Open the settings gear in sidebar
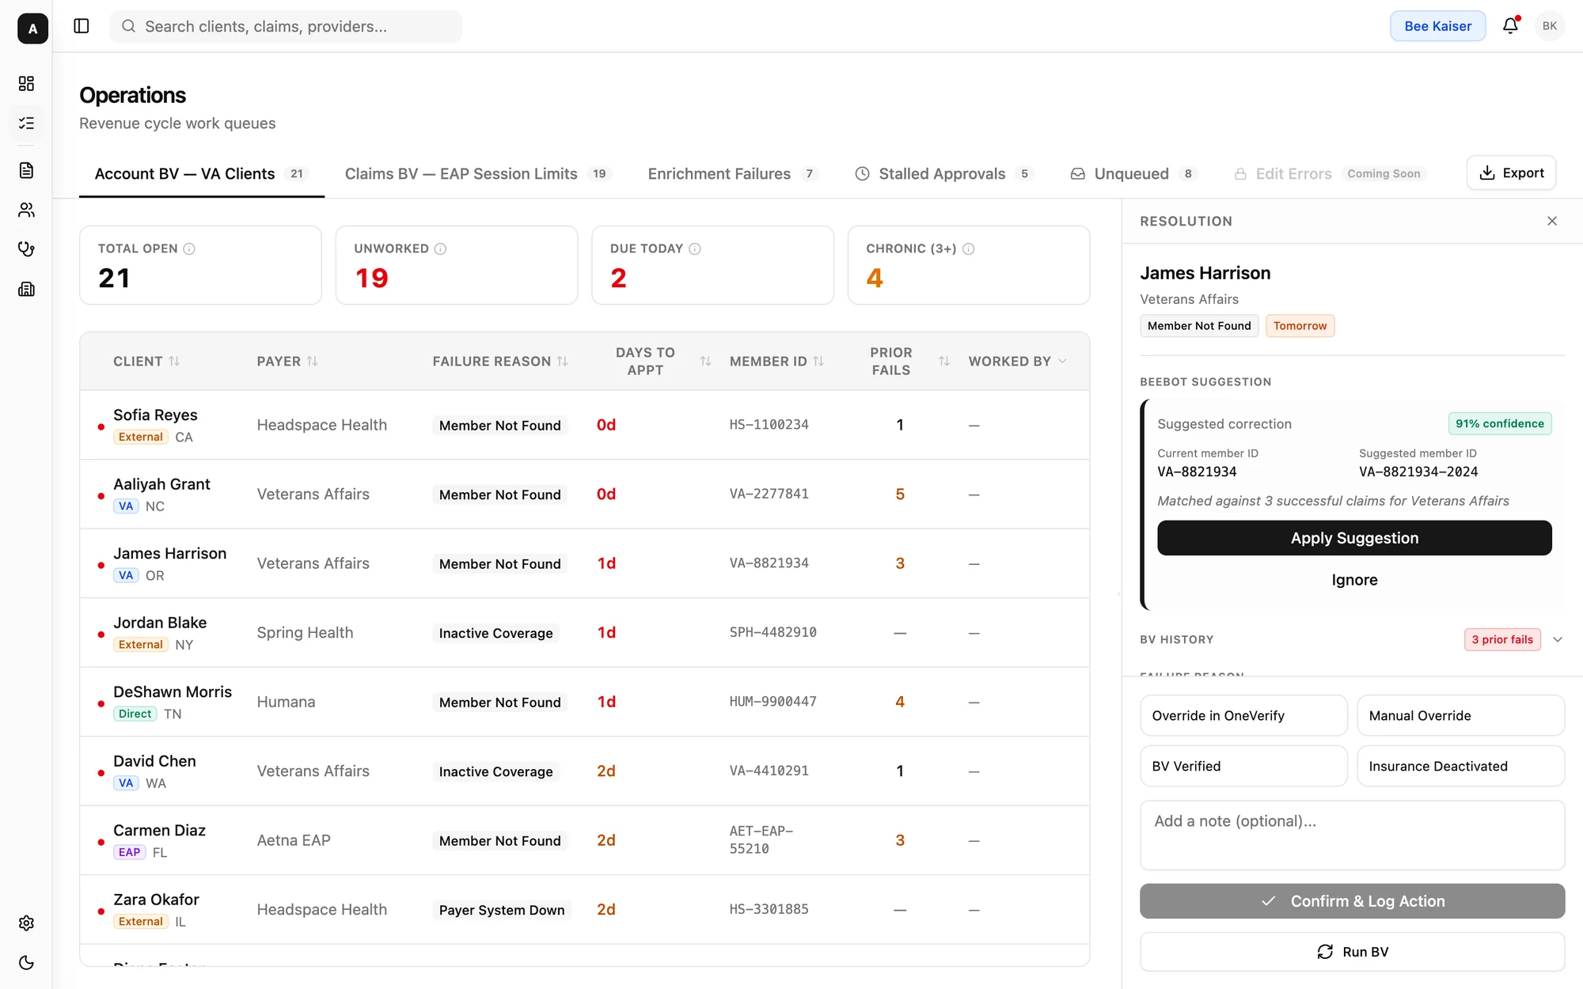1583x989 pixels. pos(26,923)
